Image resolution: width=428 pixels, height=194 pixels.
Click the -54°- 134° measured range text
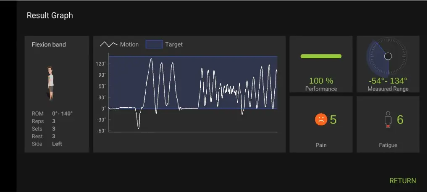tap(388, 80)
